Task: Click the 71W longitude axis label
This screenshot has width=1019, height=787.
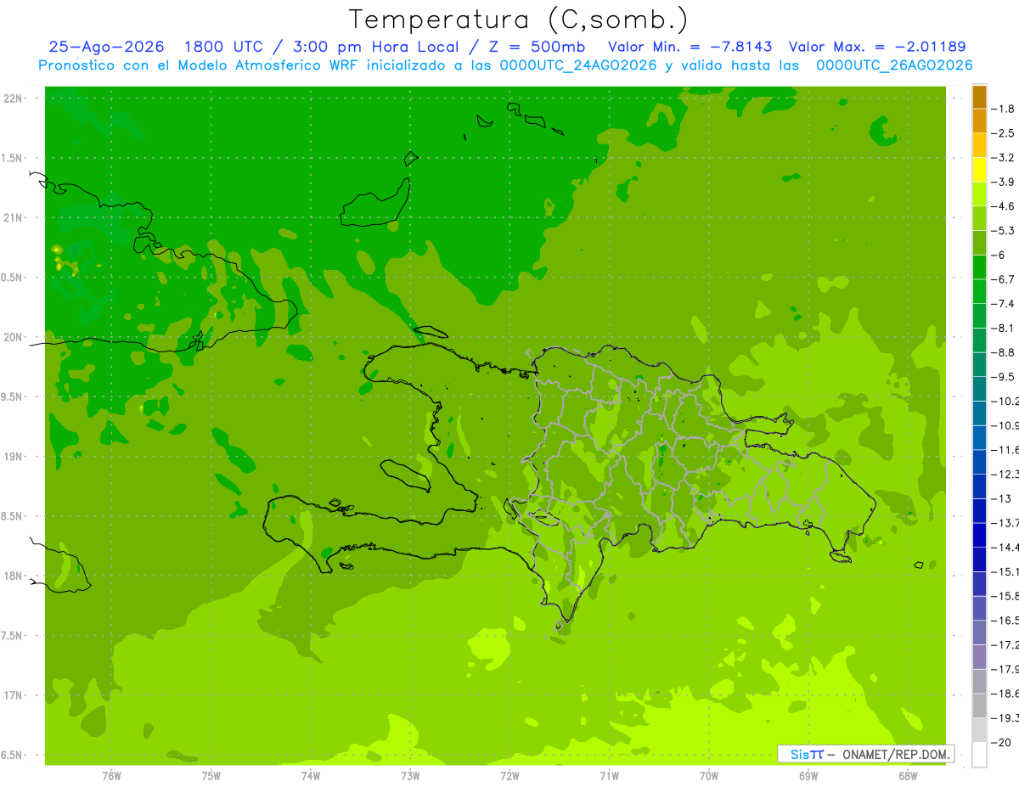Action: click(x=609, y=775)
